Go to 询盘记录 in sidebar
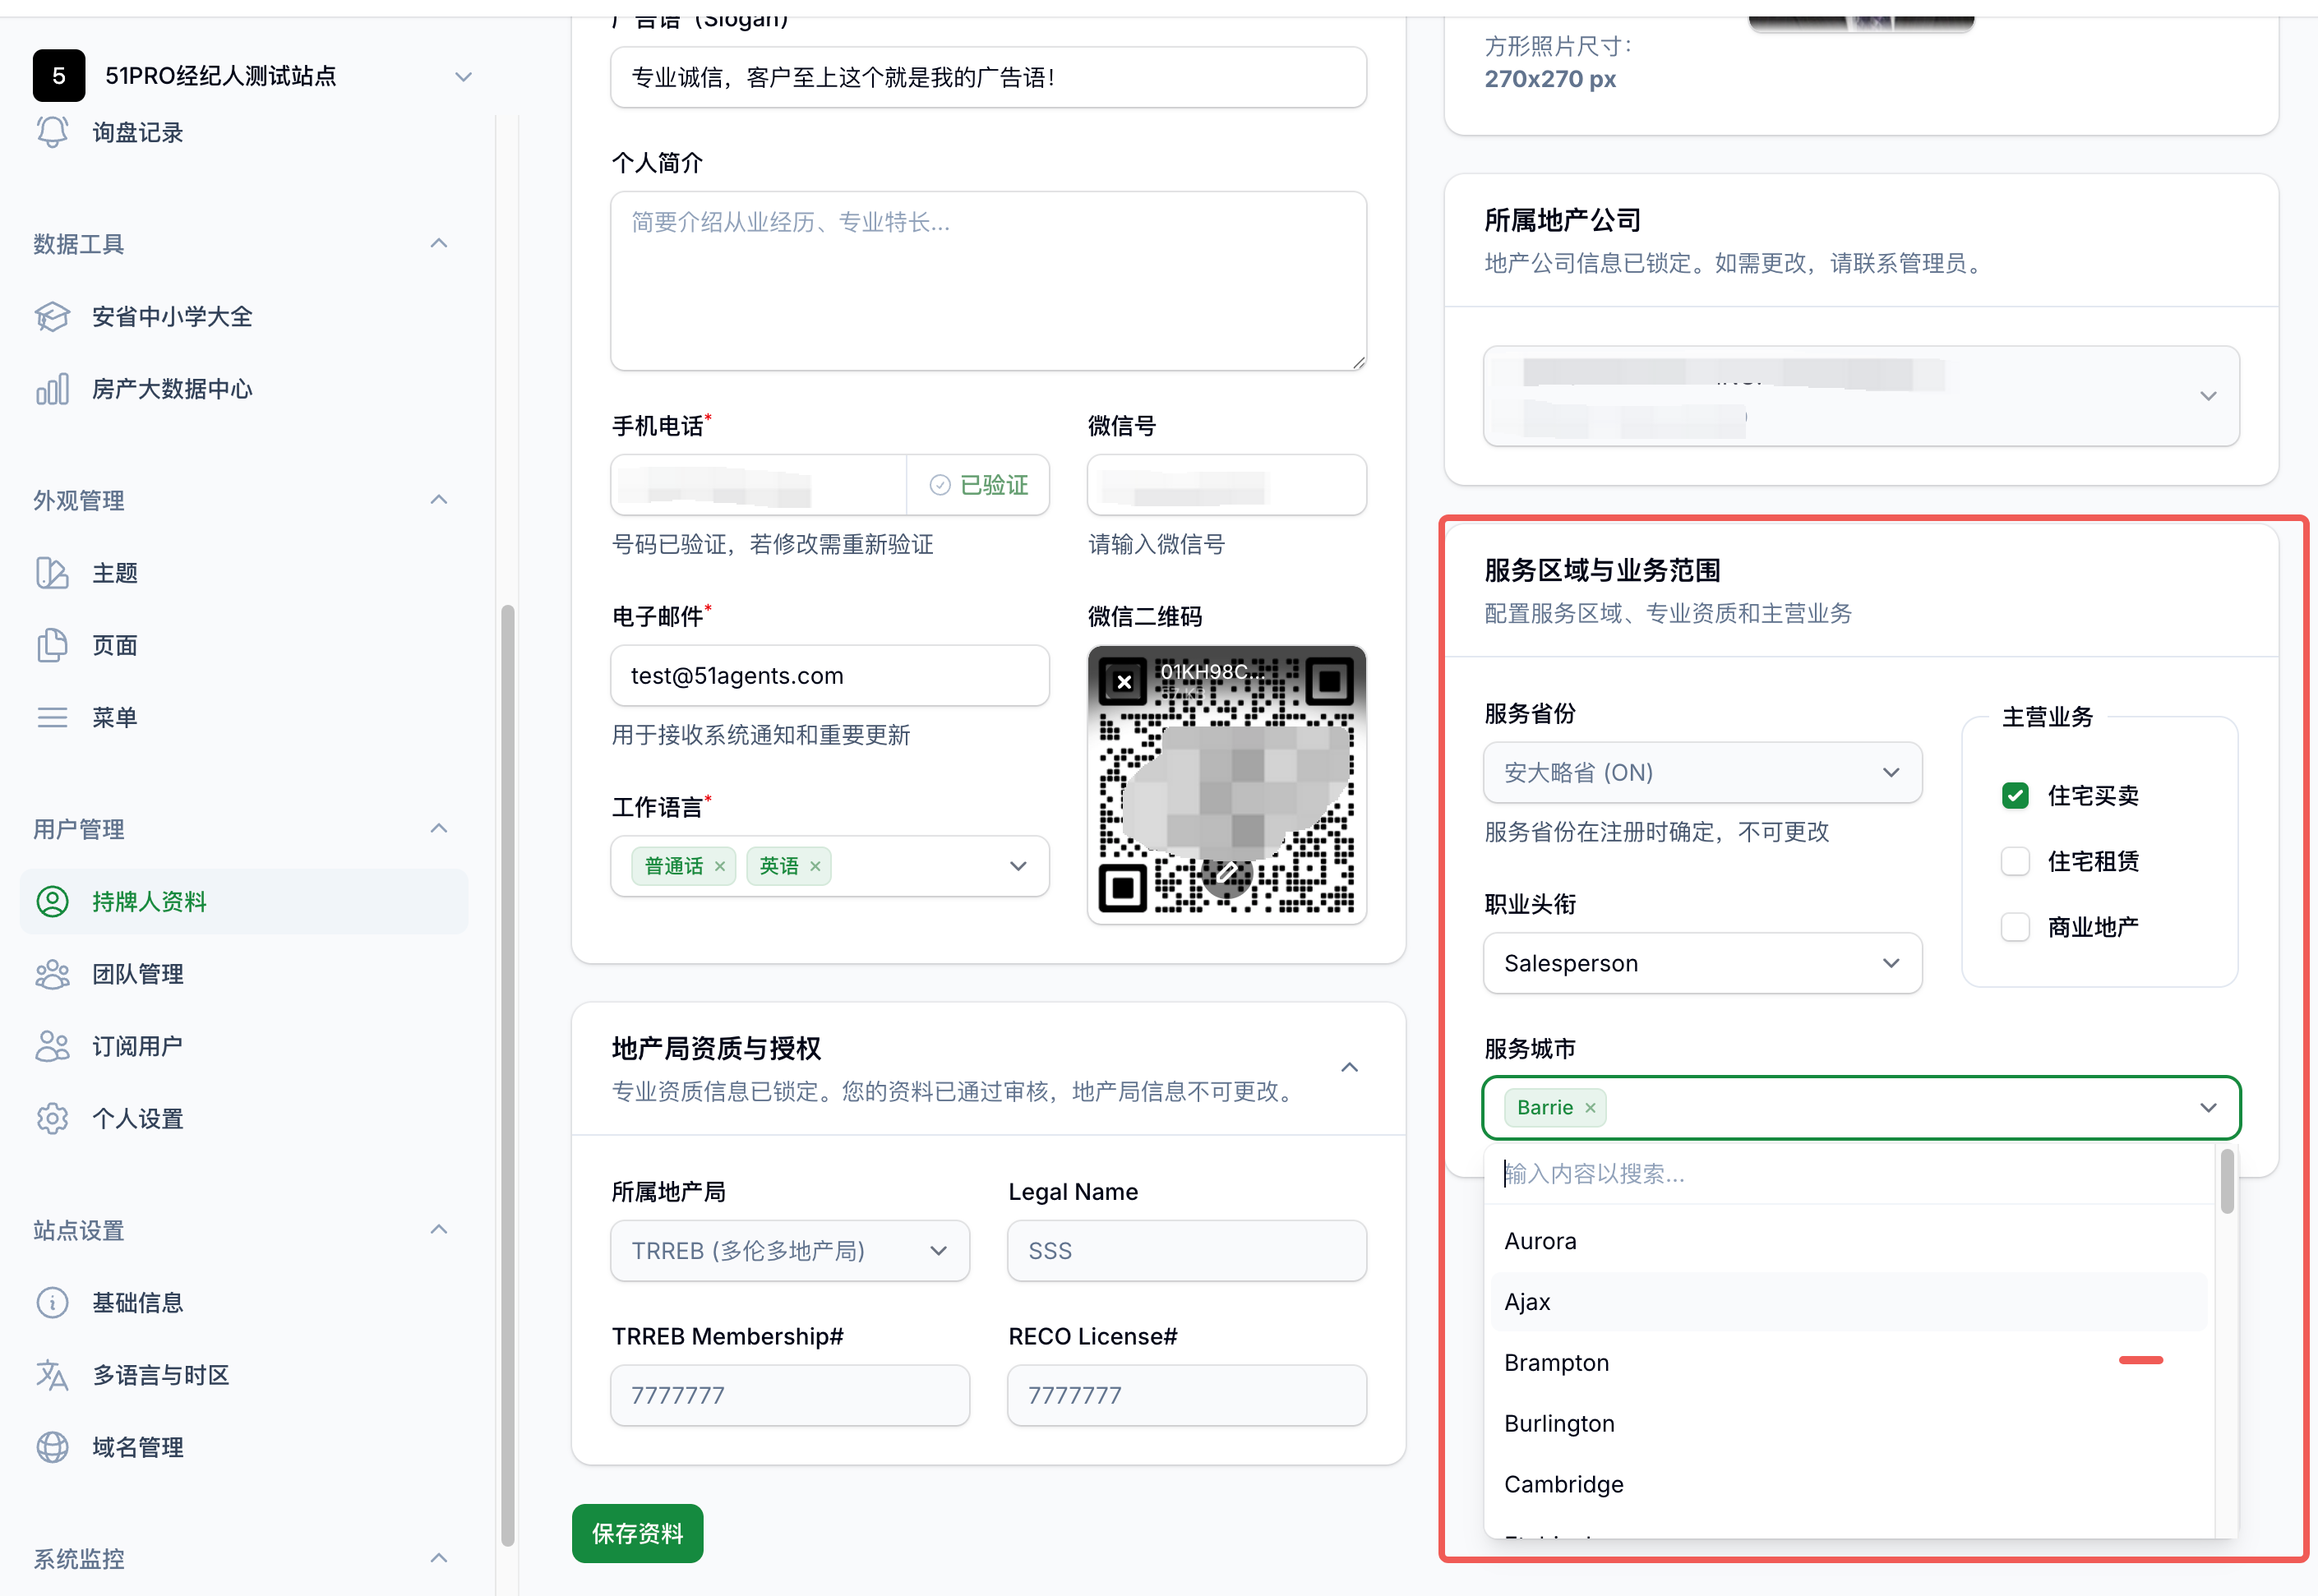Image resolution: width=2318 pixels, height=1596 pixels. tap(138, 132)
